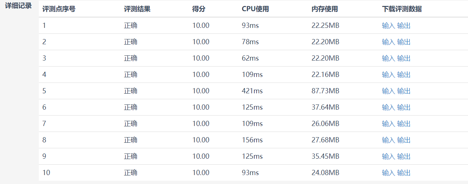
Task: Click the CPU使用 column header
Action: 255,9
